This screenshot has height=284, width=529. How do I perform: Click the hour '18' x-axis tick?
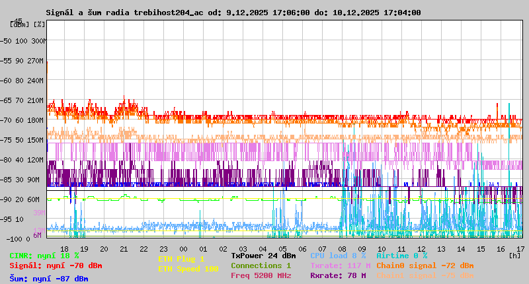[x=64, y=249]
